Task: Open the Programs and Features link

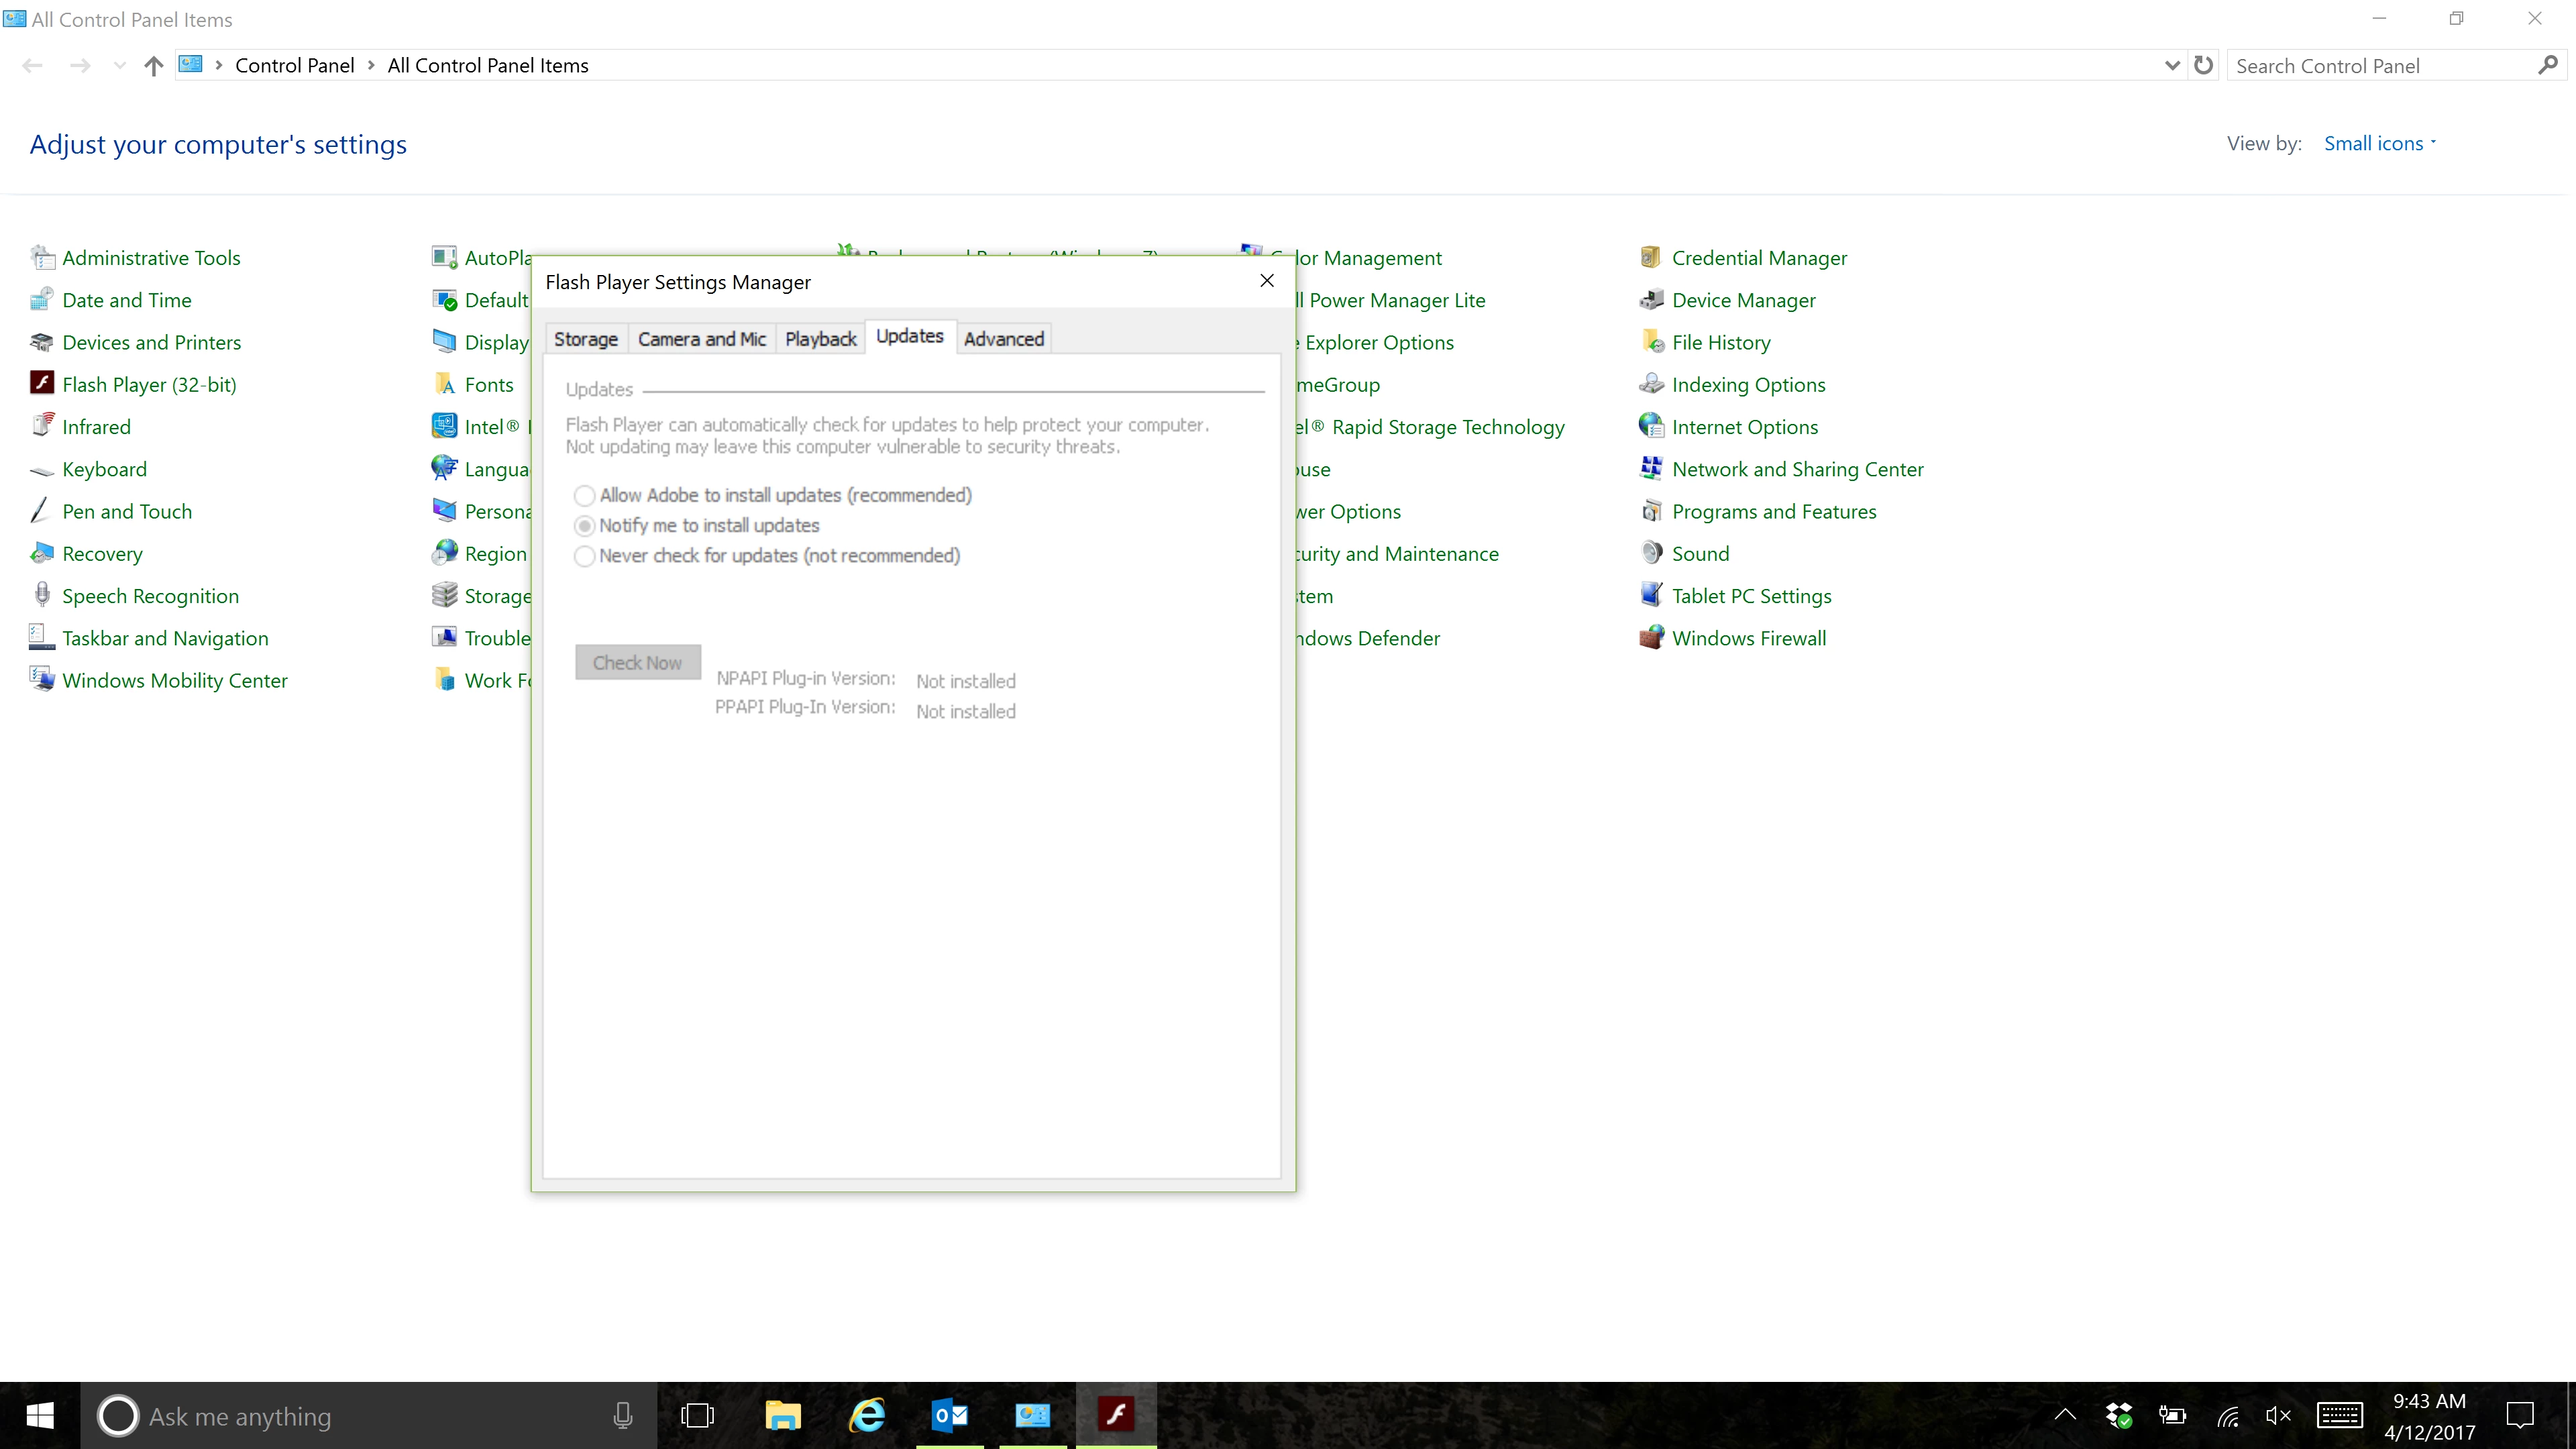Action: [x=1773, y=512]
